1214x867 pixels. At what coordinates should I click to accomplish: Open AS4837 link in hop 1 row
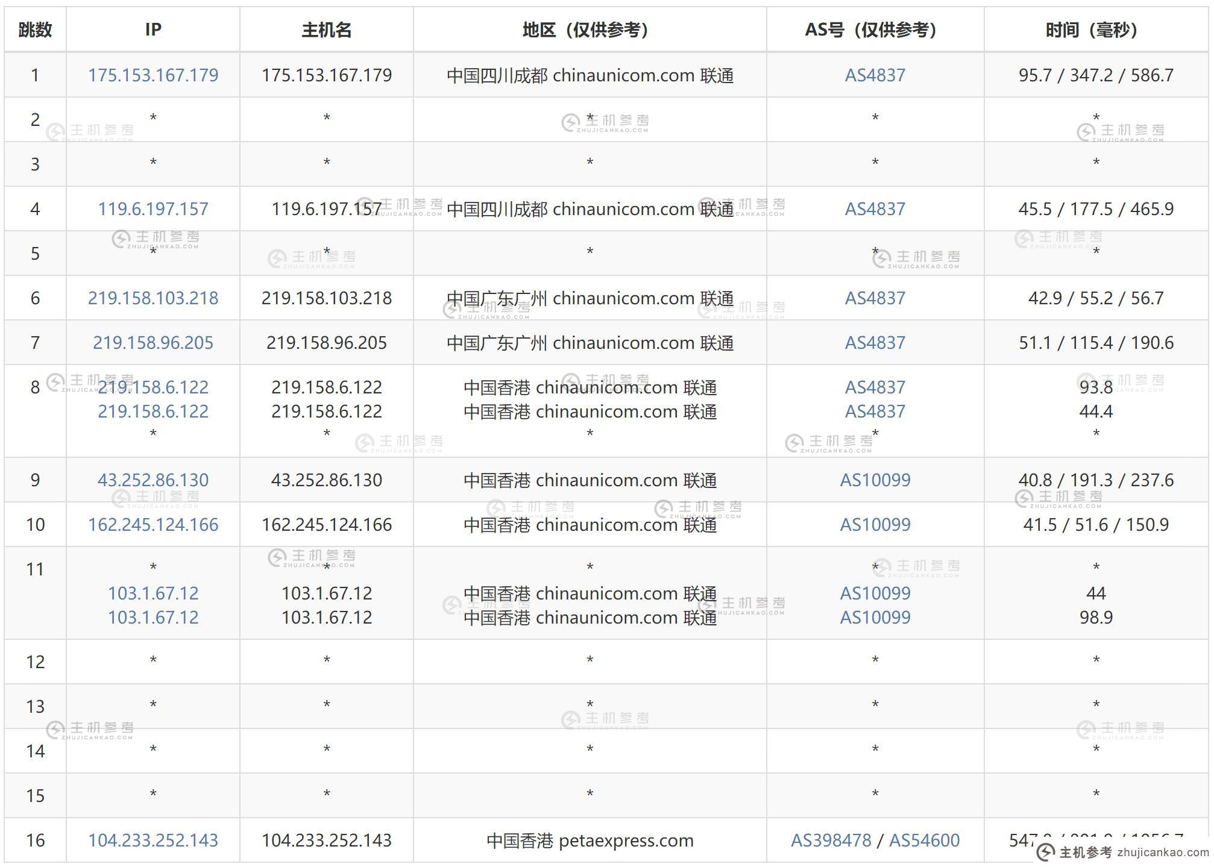875,75
